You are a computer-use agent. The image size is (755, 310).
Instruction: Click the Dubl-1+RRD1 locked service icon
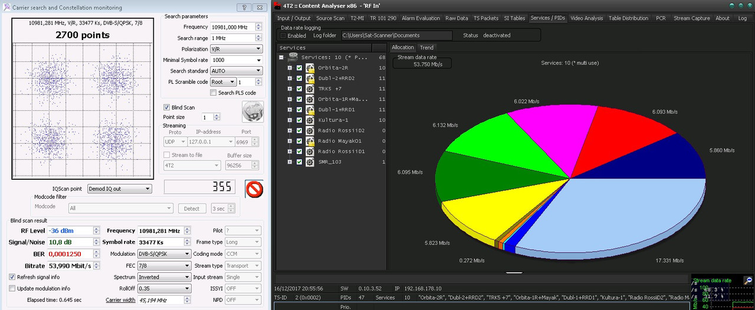(x=310, y=110)
